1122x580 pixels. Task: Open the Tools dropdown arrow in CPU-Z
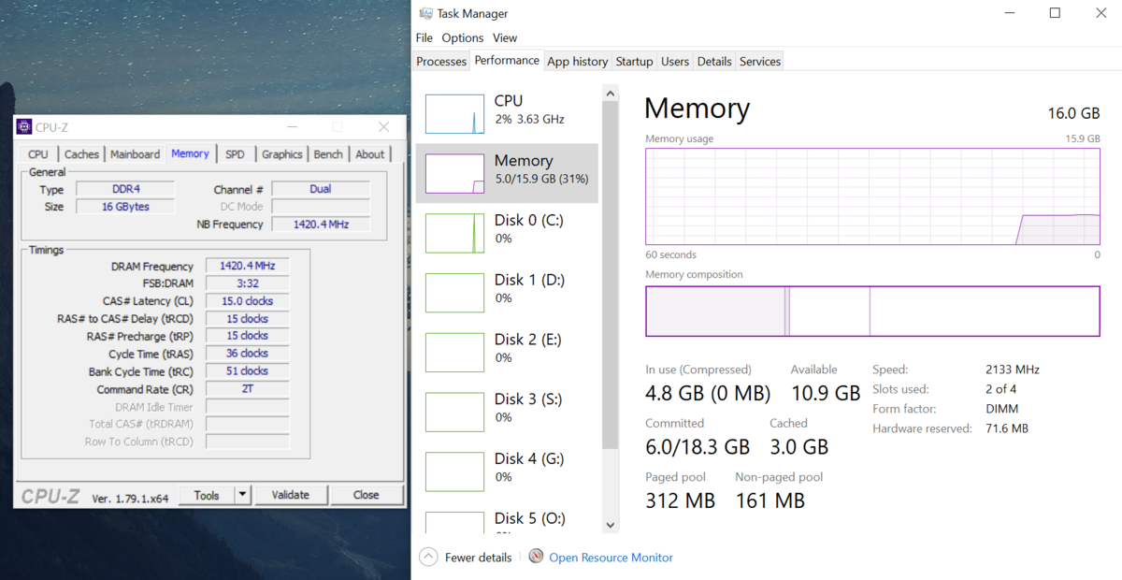(242, 495)
